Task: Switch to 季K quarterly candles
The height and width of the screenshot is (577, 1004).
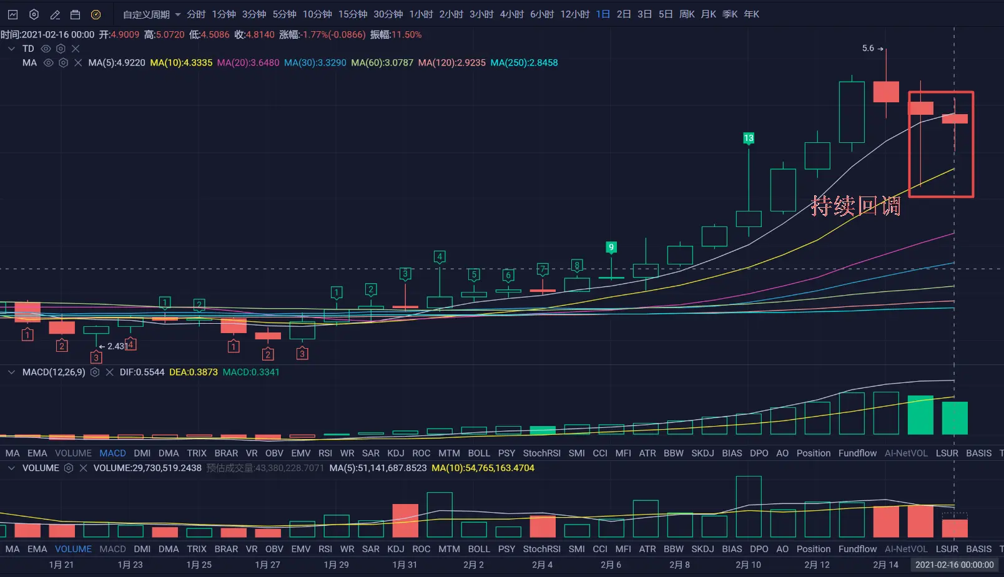Action: [x=730, y=14]
